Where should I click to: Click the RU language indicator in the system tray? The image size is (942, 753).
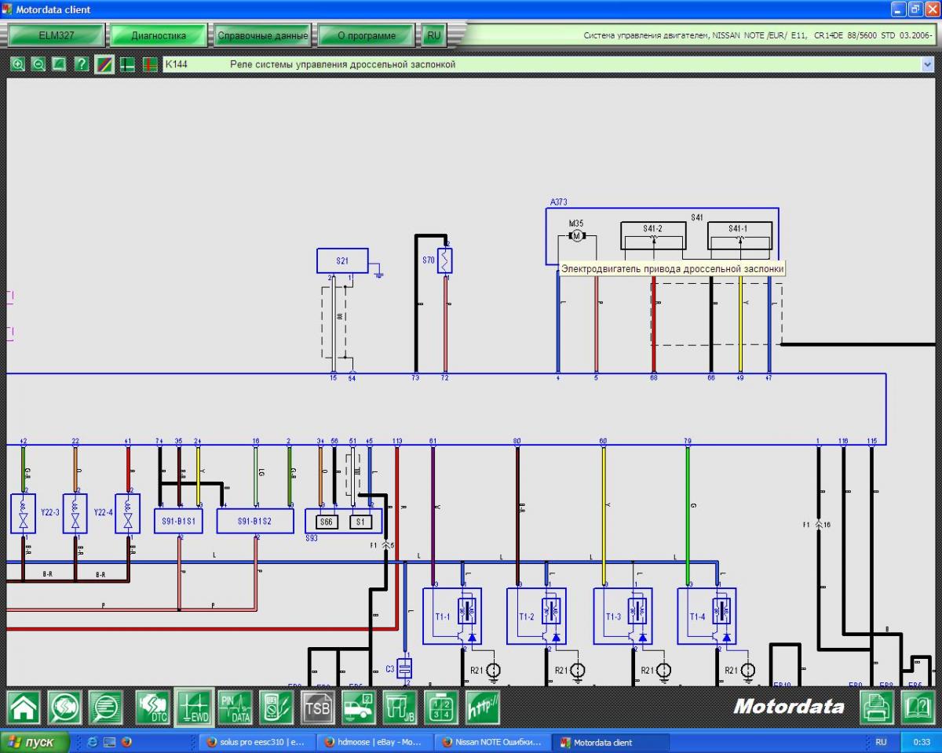[881, 742]
